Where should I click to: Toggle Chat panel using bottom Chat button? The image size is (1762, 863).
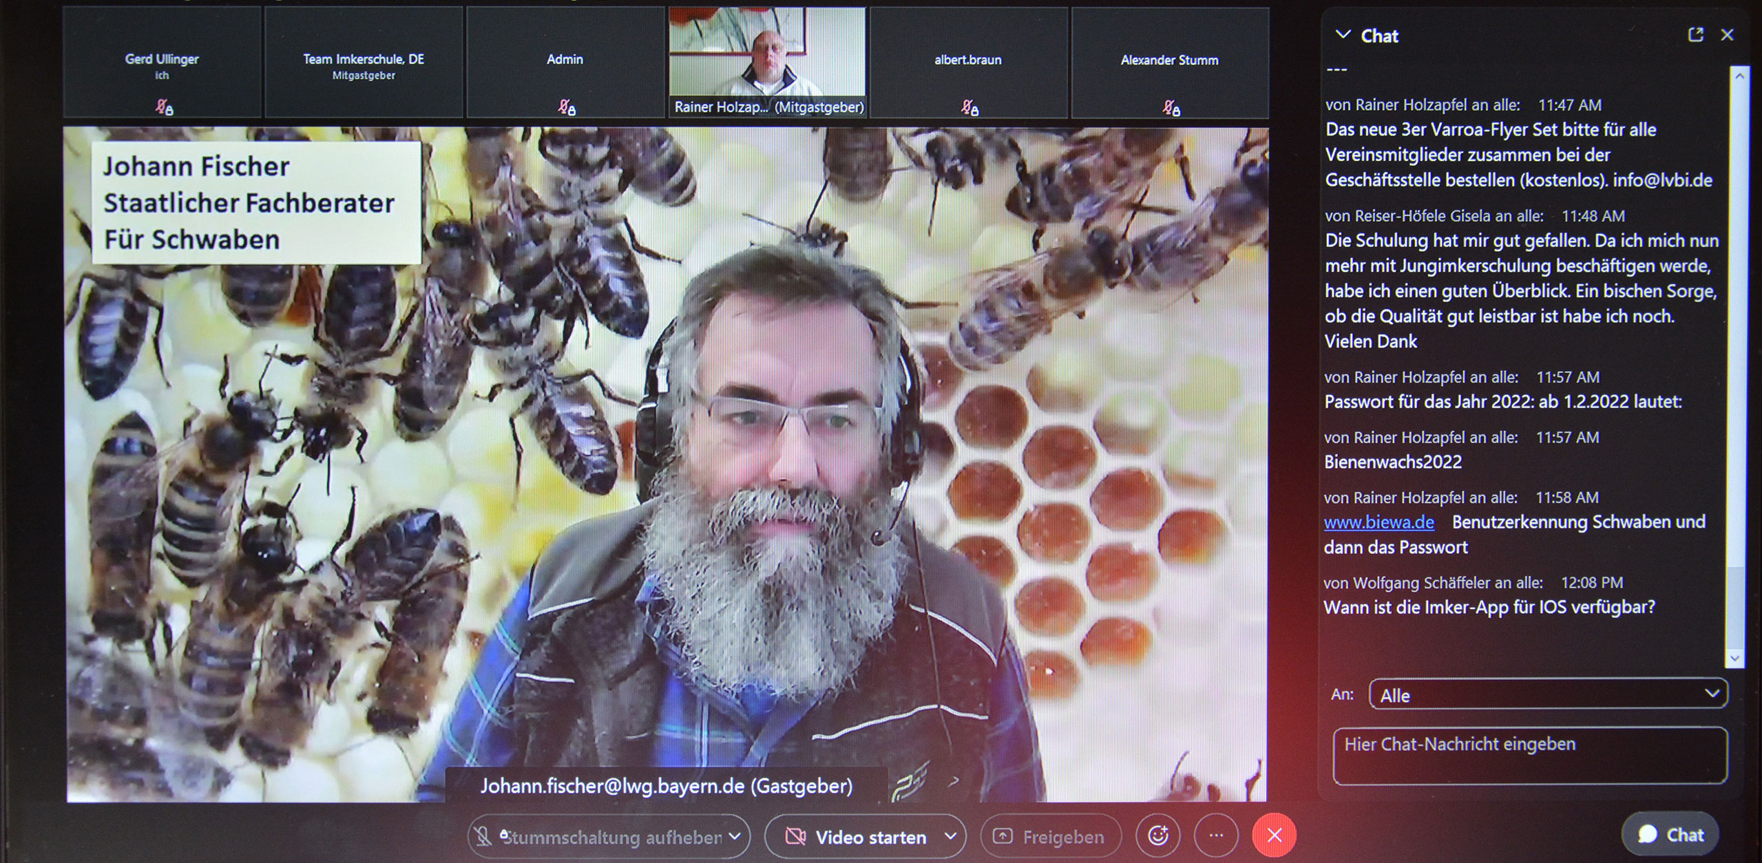(x=1670, y=834)
